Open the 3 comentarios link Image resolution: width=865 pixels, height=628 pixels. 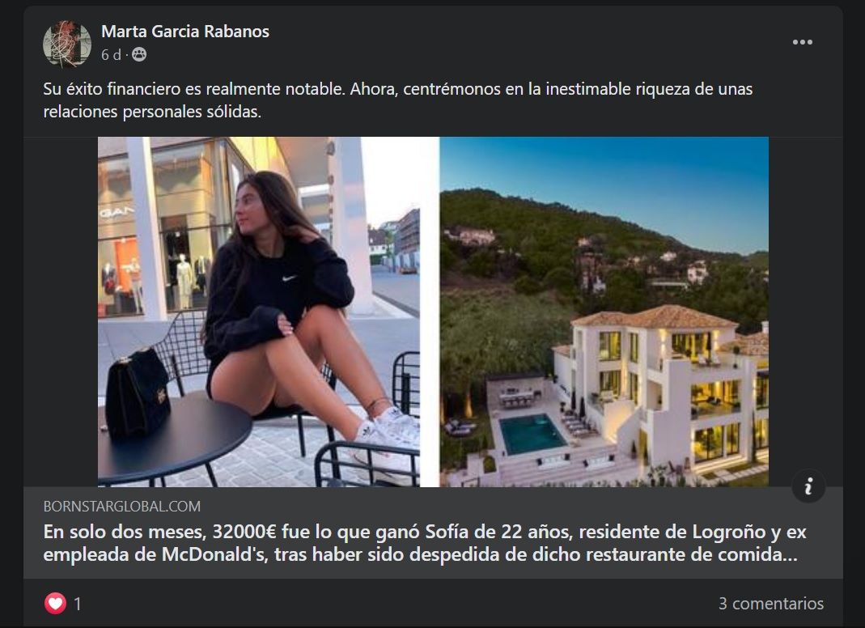770,603
